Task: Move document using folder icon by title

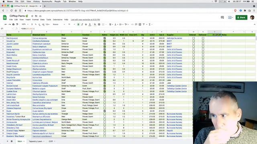Action: point(36,16)
